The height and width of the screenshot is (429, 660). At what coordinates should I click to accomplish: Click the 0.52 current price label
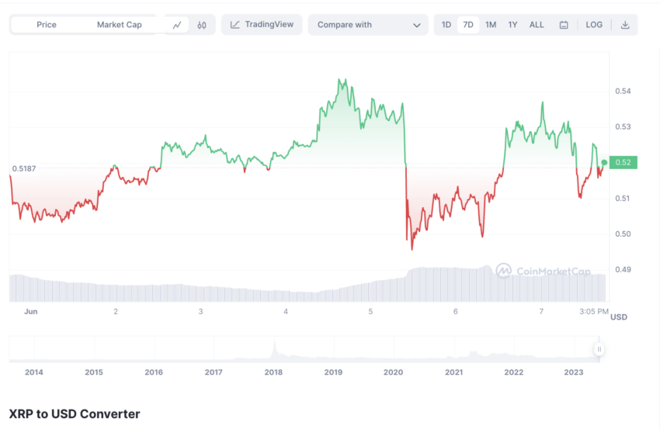624,162
